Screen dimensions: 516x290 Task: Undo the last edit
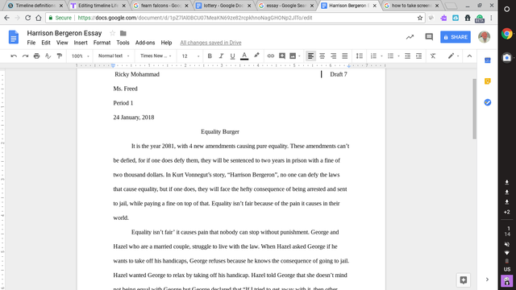coord(14,56)
